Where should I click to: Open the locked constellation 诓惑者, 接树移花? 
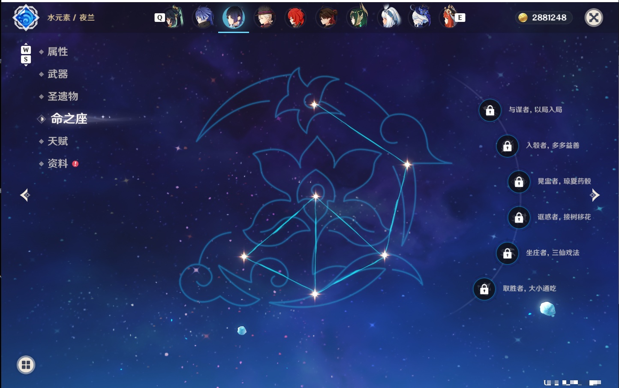(519, 217)
